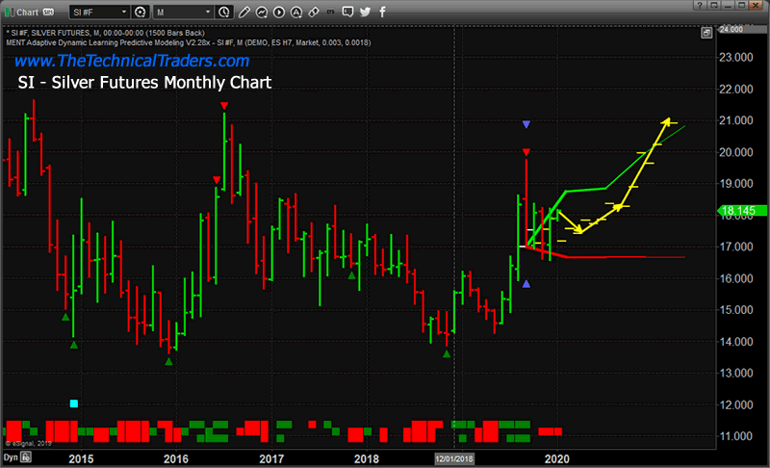Toggle the 'crs' cursor button
Image resolution: width=770 pixels, height=468 pixels.
tap(330, 13)
